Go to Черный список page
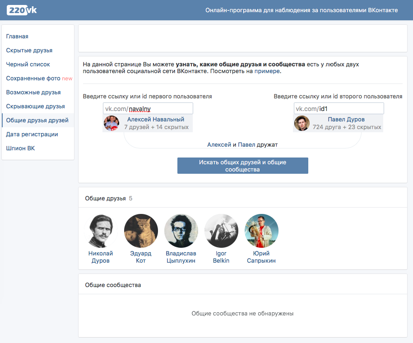413x343 pixels. click(x=28, y=64)
